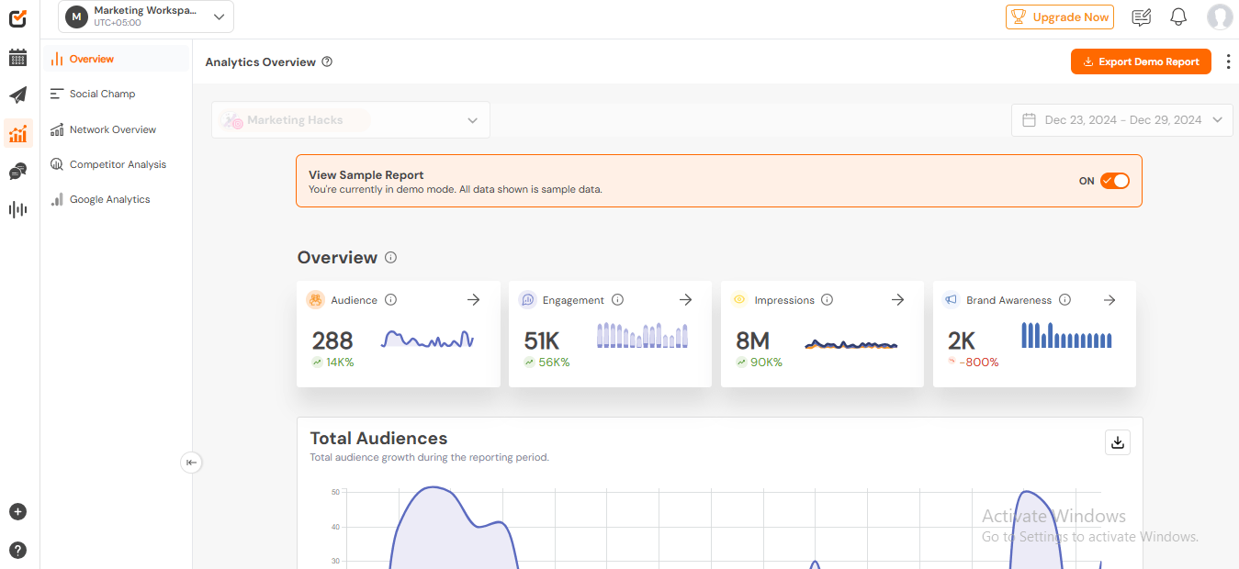Click the Impressions card info icon
This screenshot has height=569, width=1239.
point(827,300)
